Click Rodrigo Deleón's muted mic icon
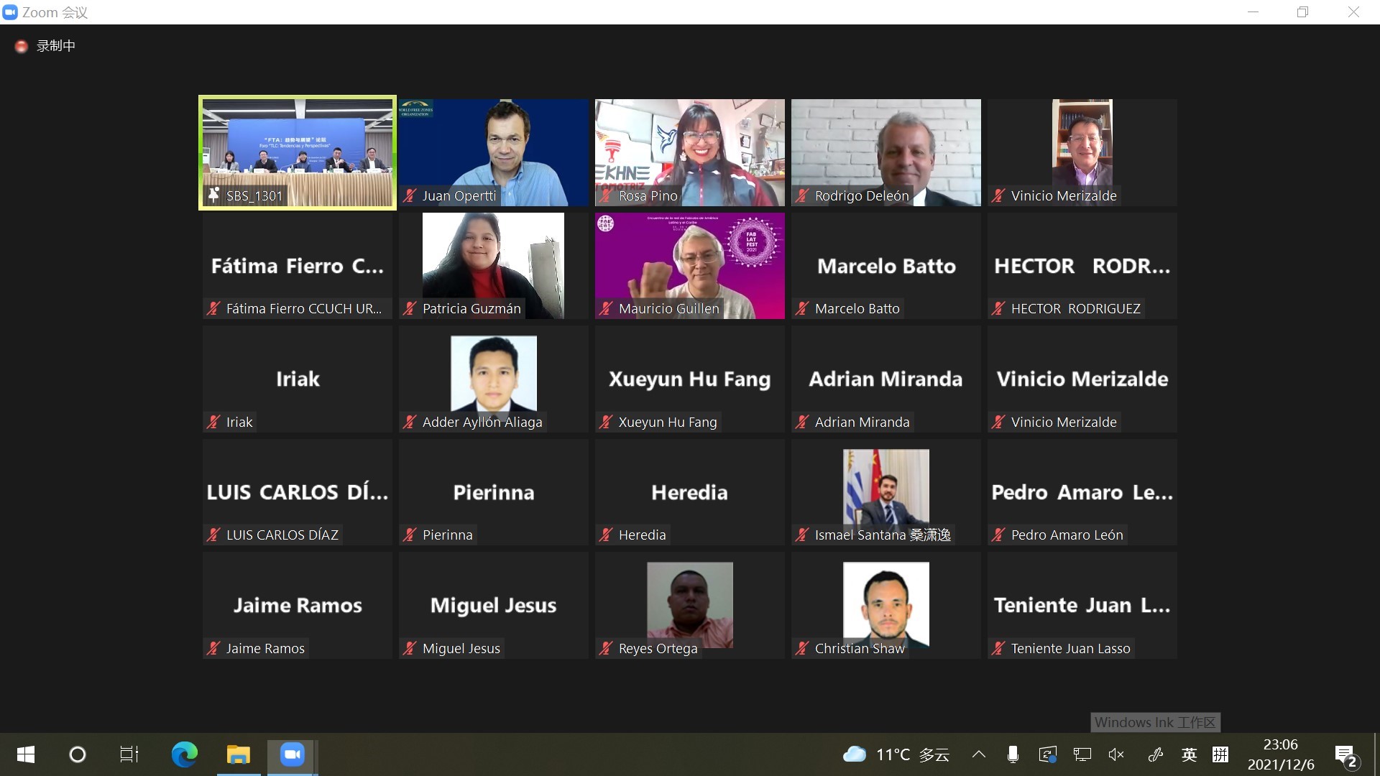Screen dimensions: 1380x776 click(x=802, y=195)
